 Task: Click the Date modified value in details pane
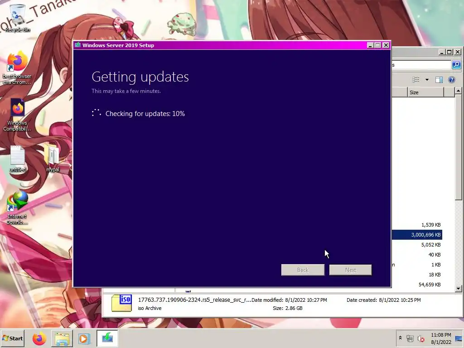point(306,300)
